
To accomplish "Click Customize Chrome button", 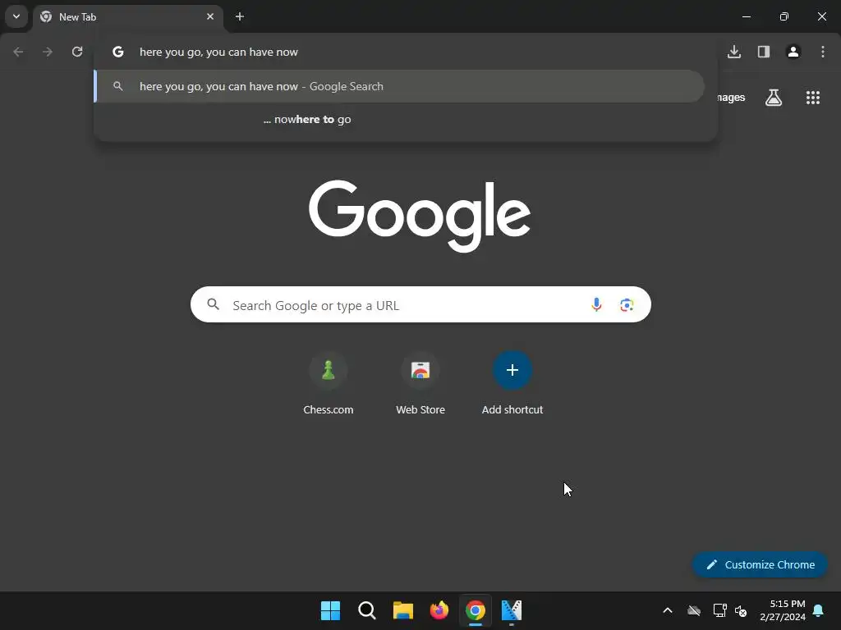I will coord(760,564).
